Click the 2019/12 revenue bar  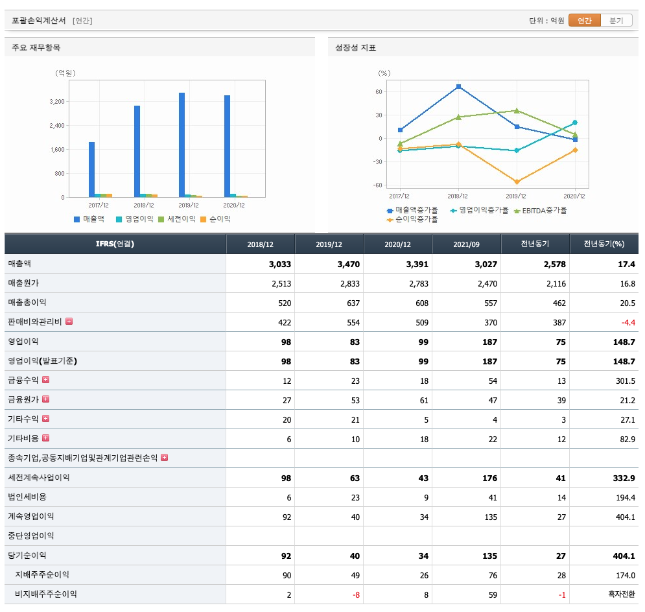(x=182, y=145)
